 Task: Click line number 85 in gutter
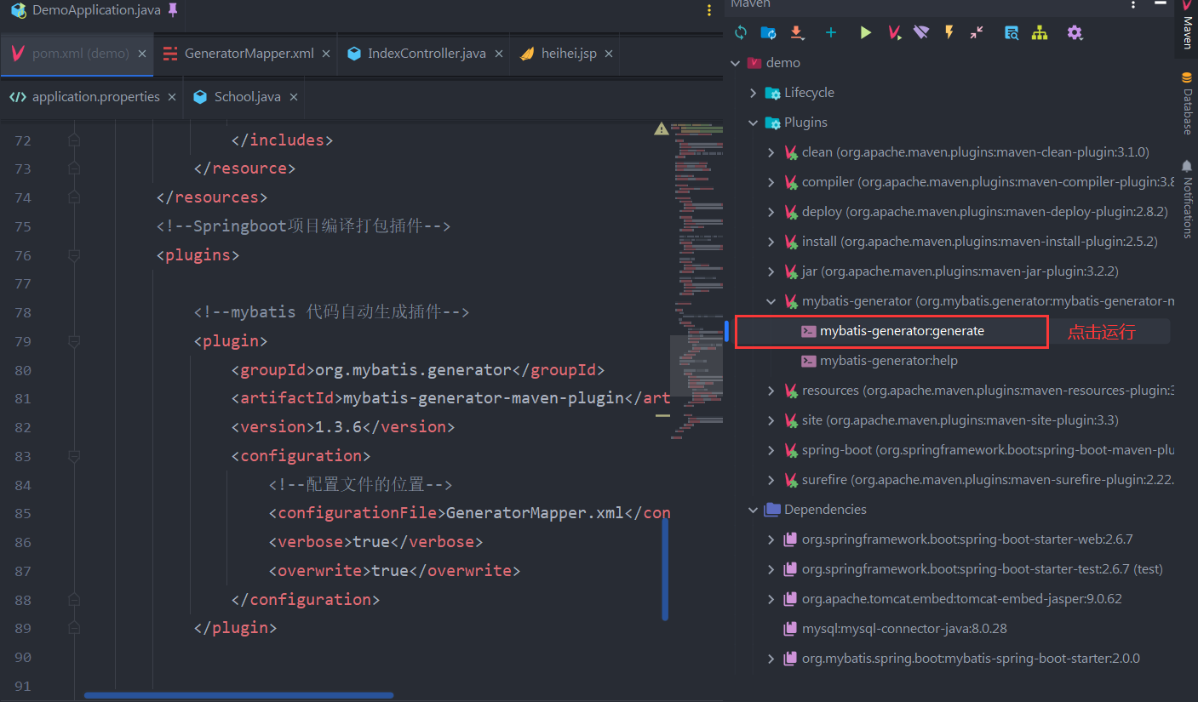click(23, 513)
